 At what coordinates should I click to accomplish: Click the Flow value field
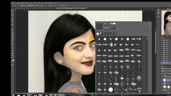click(57, 6)
